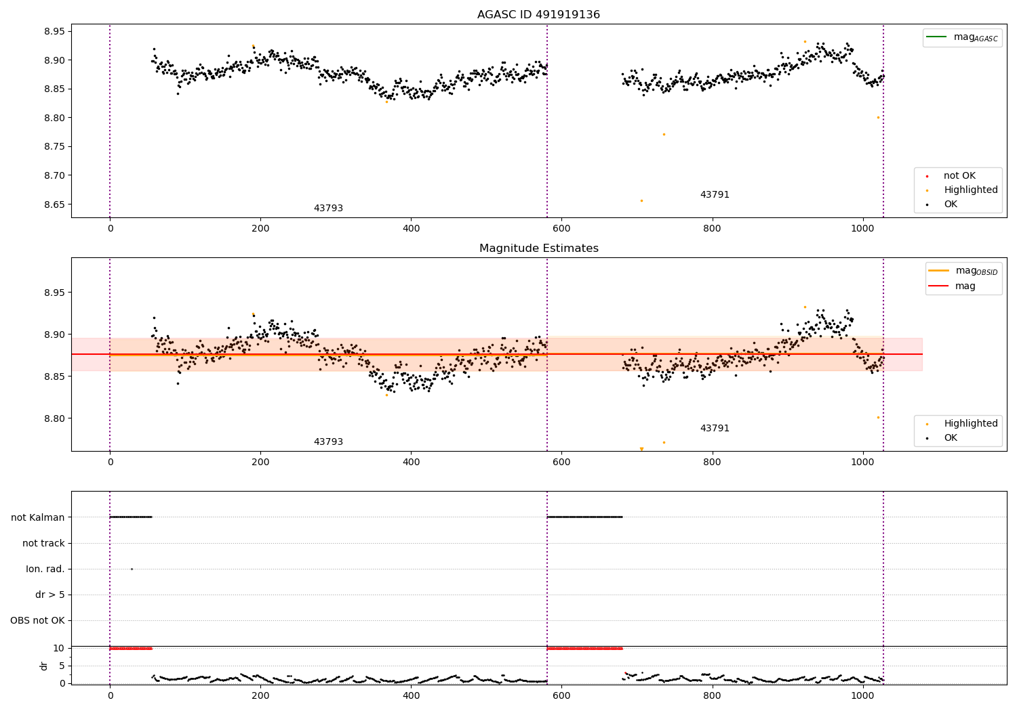Click the 'dr > 5' axis label
Viewport: 1017px width, 711px height.
click(x=50, y=595)
